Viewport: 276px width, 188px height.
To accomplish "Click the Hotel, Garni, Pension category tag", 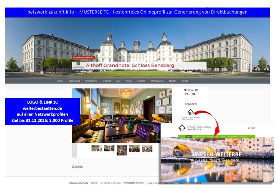I will pyautogui.click(x=83, y=58).
